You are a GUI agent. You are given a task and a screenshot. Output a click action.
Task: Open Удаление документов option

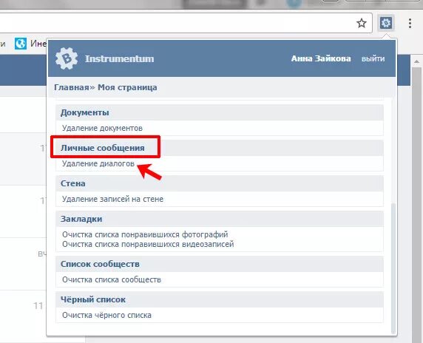(102, 128)
